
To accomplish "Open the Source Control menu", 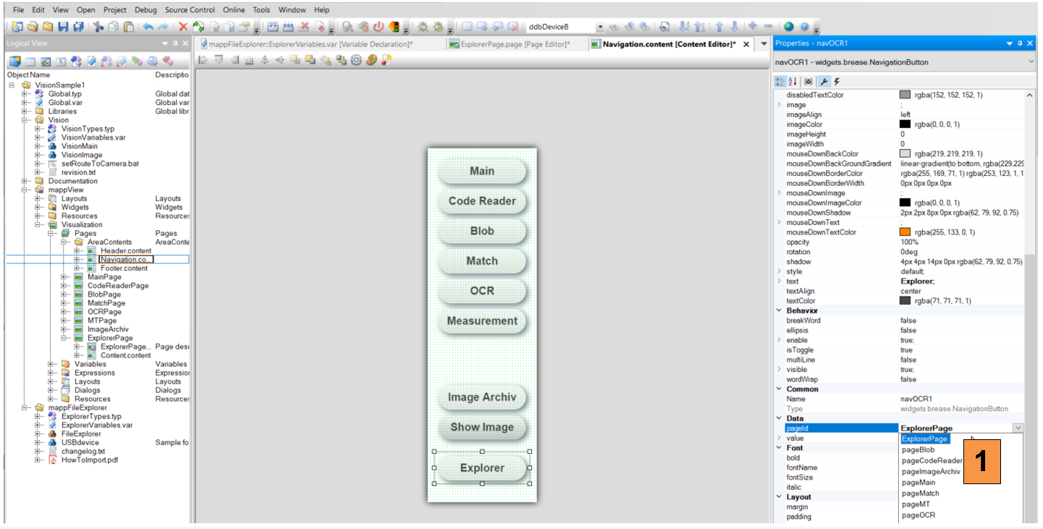I will (x=190, y=10).
